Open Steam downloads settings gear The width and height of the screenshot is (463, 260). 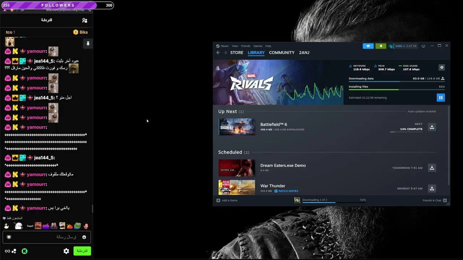pyautogui.click(x=441, y=68)
